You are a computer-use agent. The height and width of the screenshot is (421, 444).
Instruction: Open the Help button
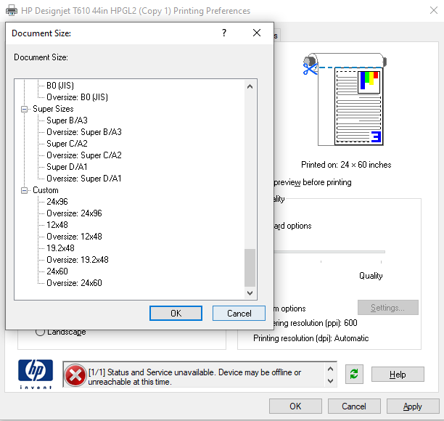coord(398,374)
